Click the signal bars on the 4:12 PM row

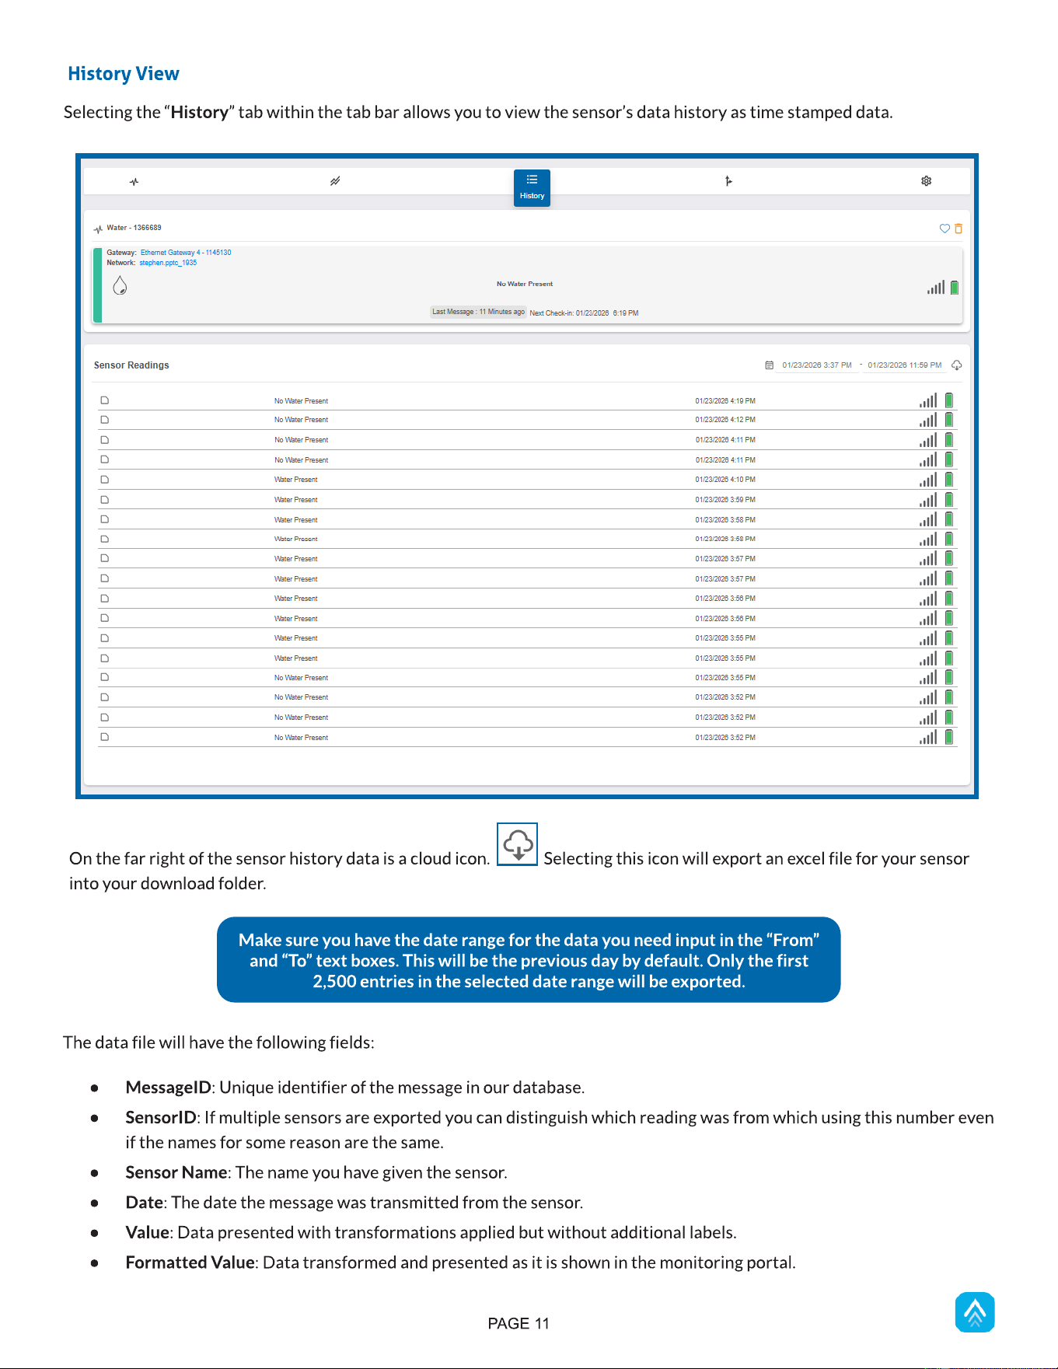(x=928, y=420)
